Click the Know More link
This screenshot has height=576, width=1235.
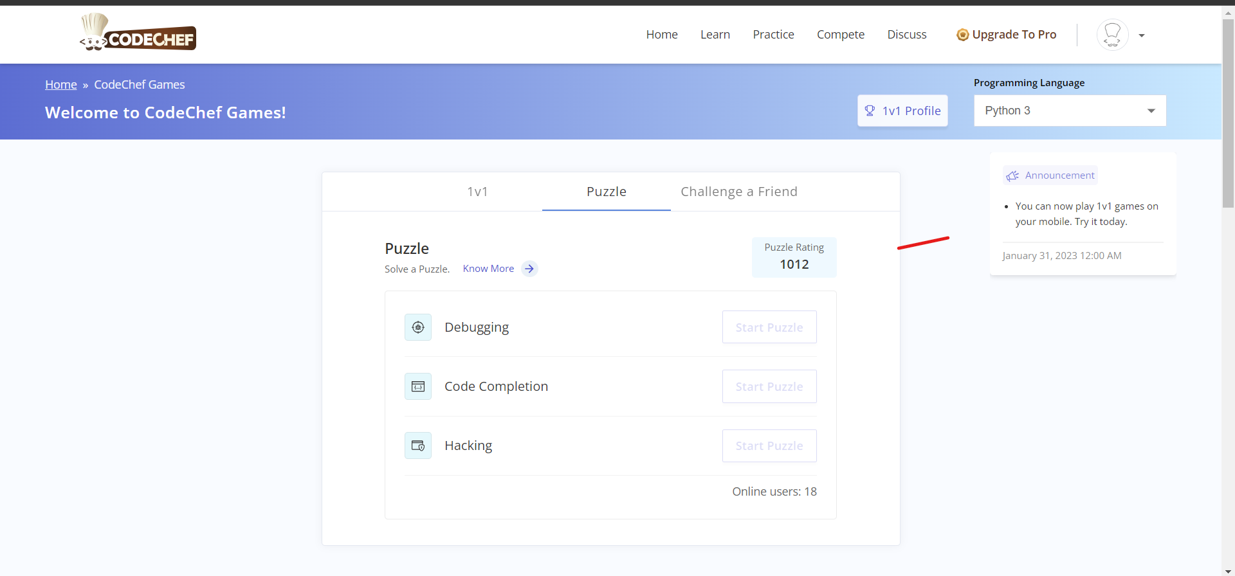pyautogui.click(x=488, y=269)
